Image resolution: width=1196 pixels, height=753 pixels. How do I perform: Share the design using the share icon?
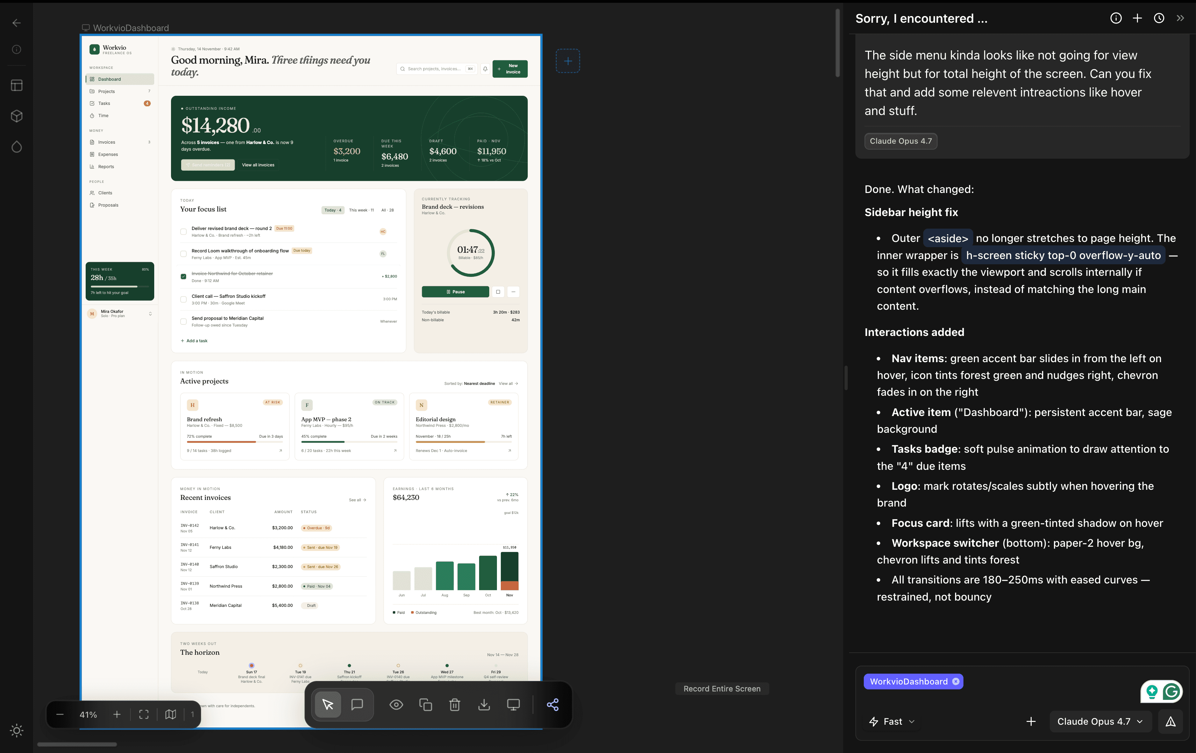553,704
